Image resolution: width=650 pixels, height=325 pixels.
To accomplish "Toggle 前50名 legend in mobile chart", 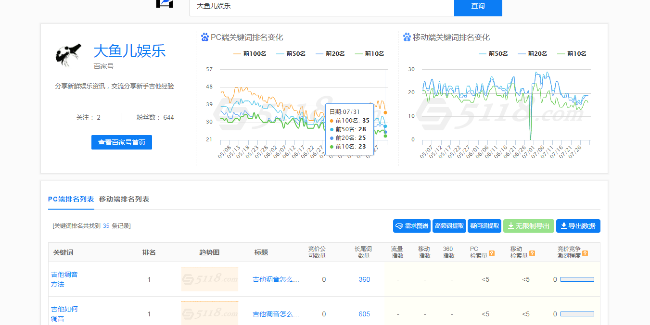I will tap(493, 54).
